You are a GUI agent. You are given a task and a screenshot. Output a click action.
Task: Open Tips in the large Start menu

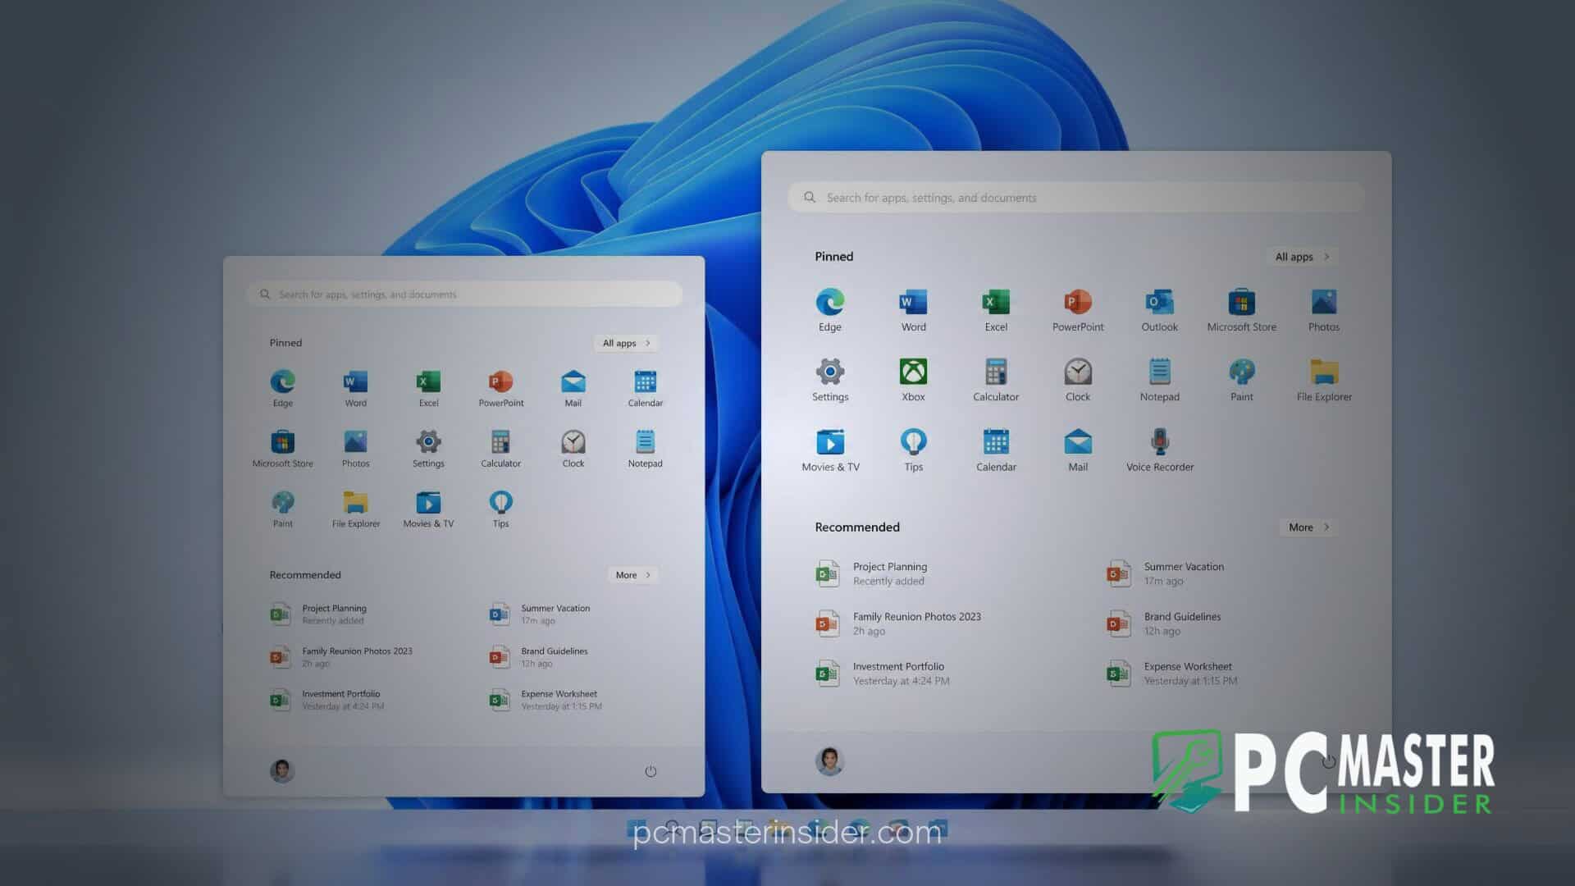pyautogui.click(x=913, y=450)
